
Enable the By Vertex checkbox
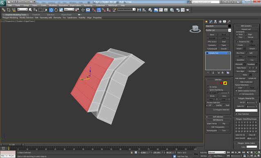[208, 87]
